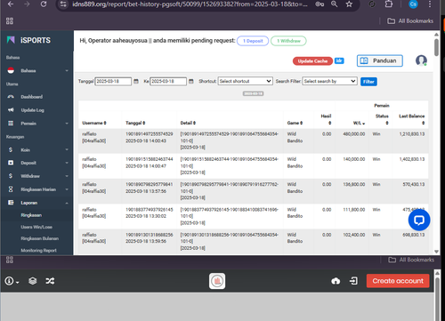Sort table by Detail column
Screen dimensions: 445x321
coord(188,123)
